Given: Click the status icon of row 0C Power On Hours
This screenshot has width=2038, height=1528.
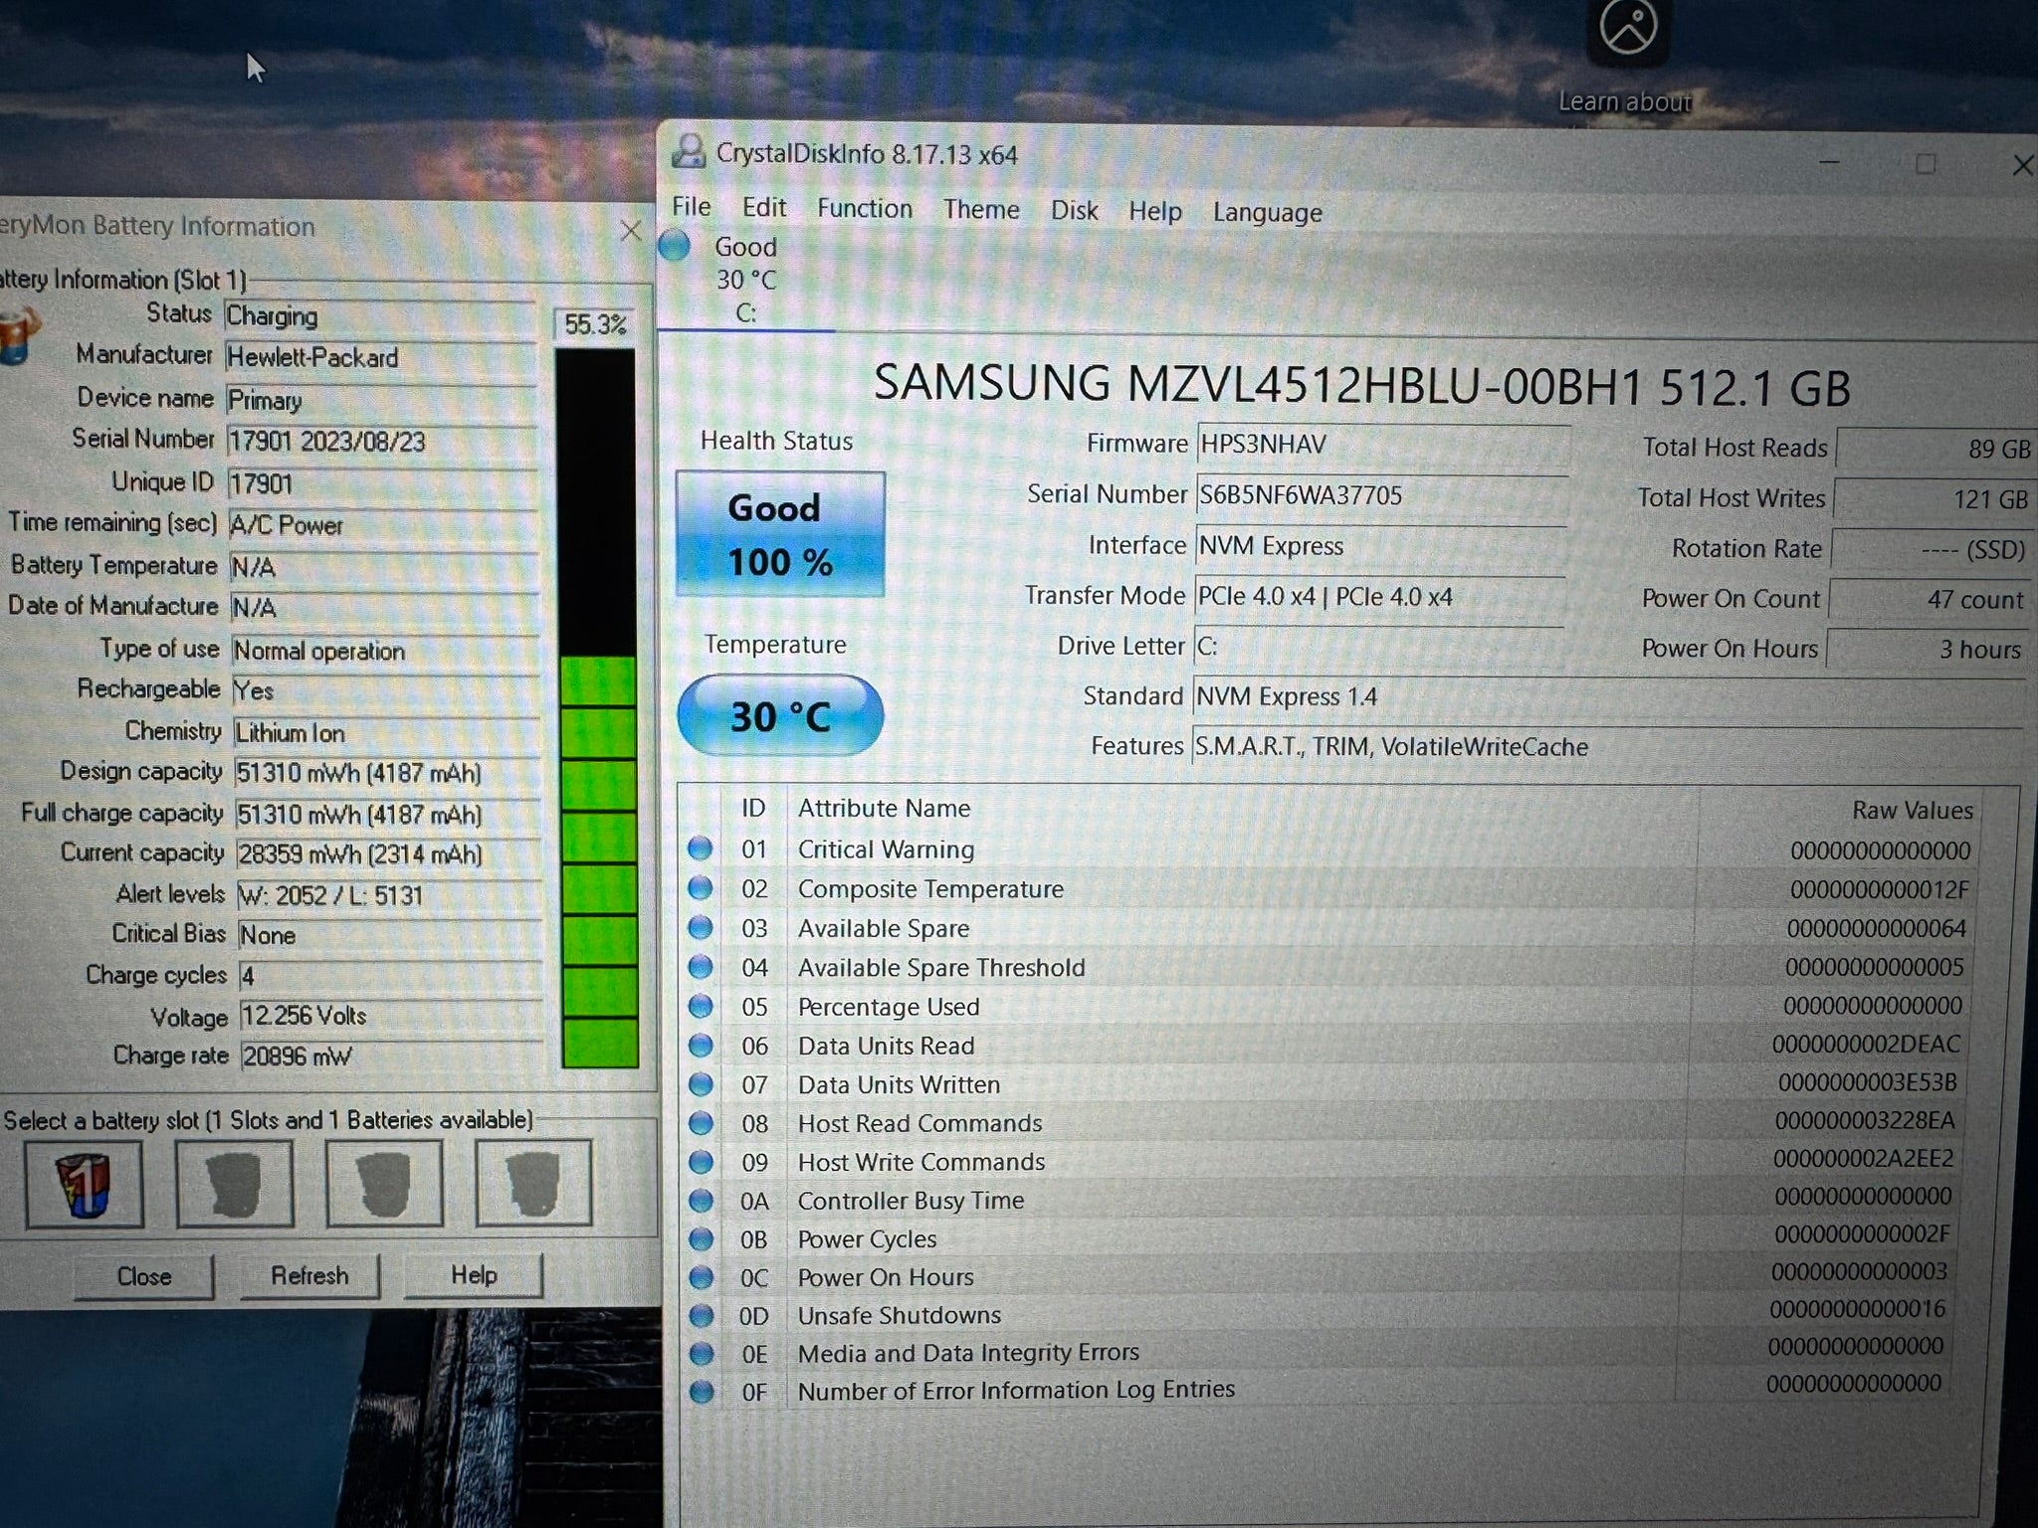Looking at the screenshot, I should pyautogui.click(x=701, y=1276).
